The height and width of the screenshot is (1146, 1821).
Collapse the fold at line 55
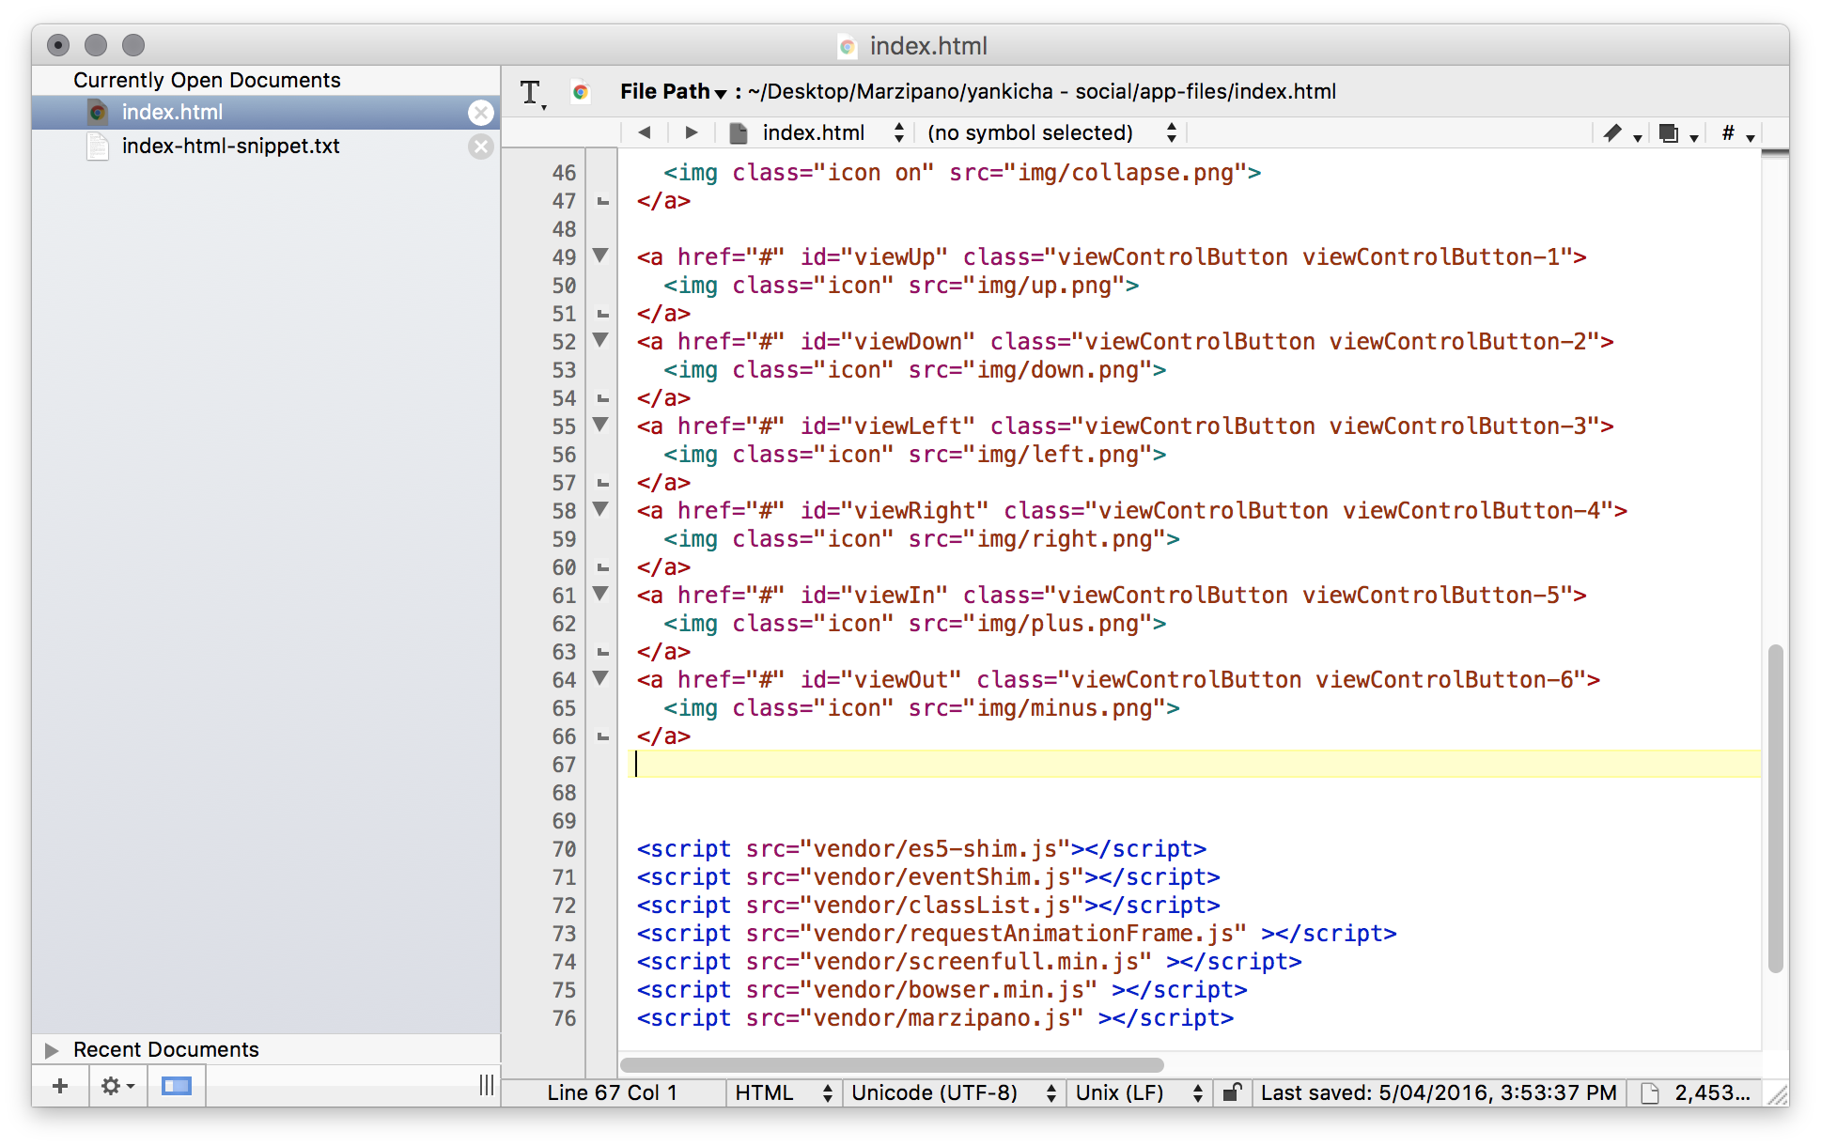coord(600,425)
